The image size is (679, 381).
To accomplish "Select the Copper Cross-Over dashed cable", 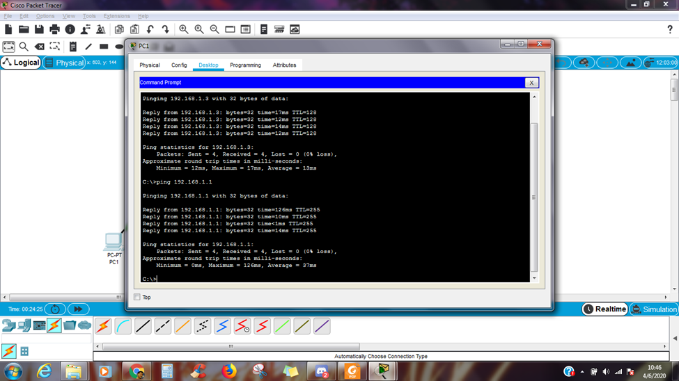I will 163,326.
